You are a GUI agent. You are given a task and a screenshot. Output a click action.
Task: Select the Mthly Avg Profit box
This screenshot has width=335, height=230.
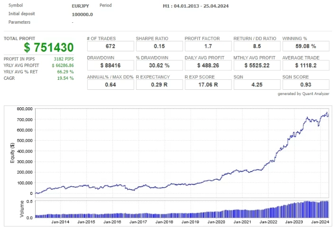click(x=257, y=65)
